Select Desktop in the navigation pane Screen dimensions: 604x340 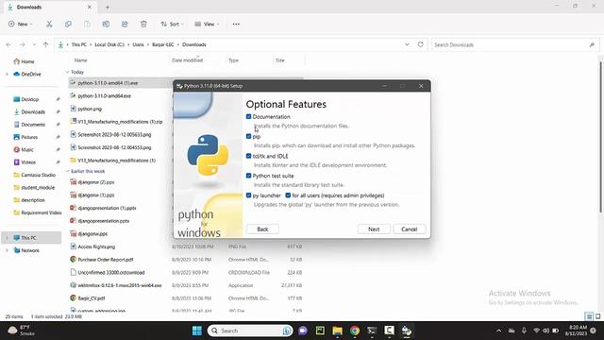click(25, 99)
